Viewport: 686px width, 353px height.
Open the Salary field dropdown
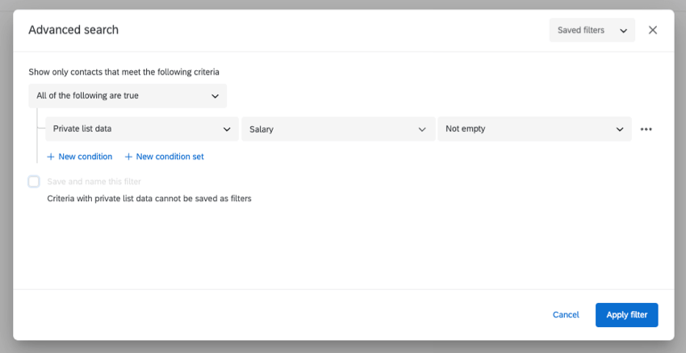point(337,129)
